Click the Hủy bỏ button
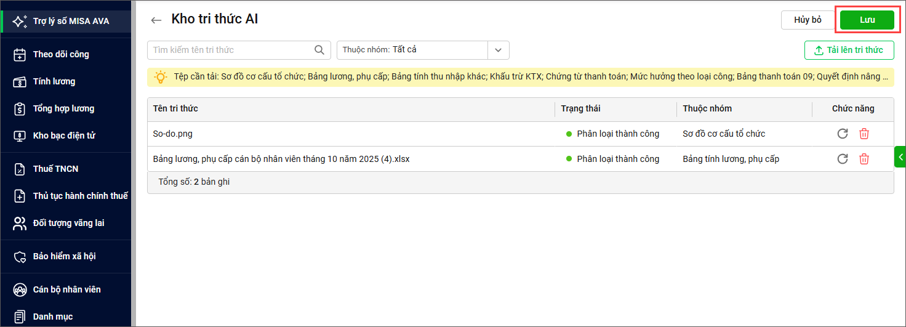 tap(808, 20)
